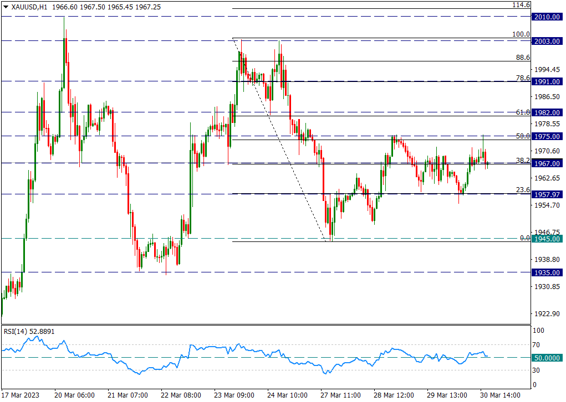Viewport: 566px width, 402px height.
Task: Click the 21 Mar 07:00 time label
Action: pyautogui.click(x=128, y=395)
